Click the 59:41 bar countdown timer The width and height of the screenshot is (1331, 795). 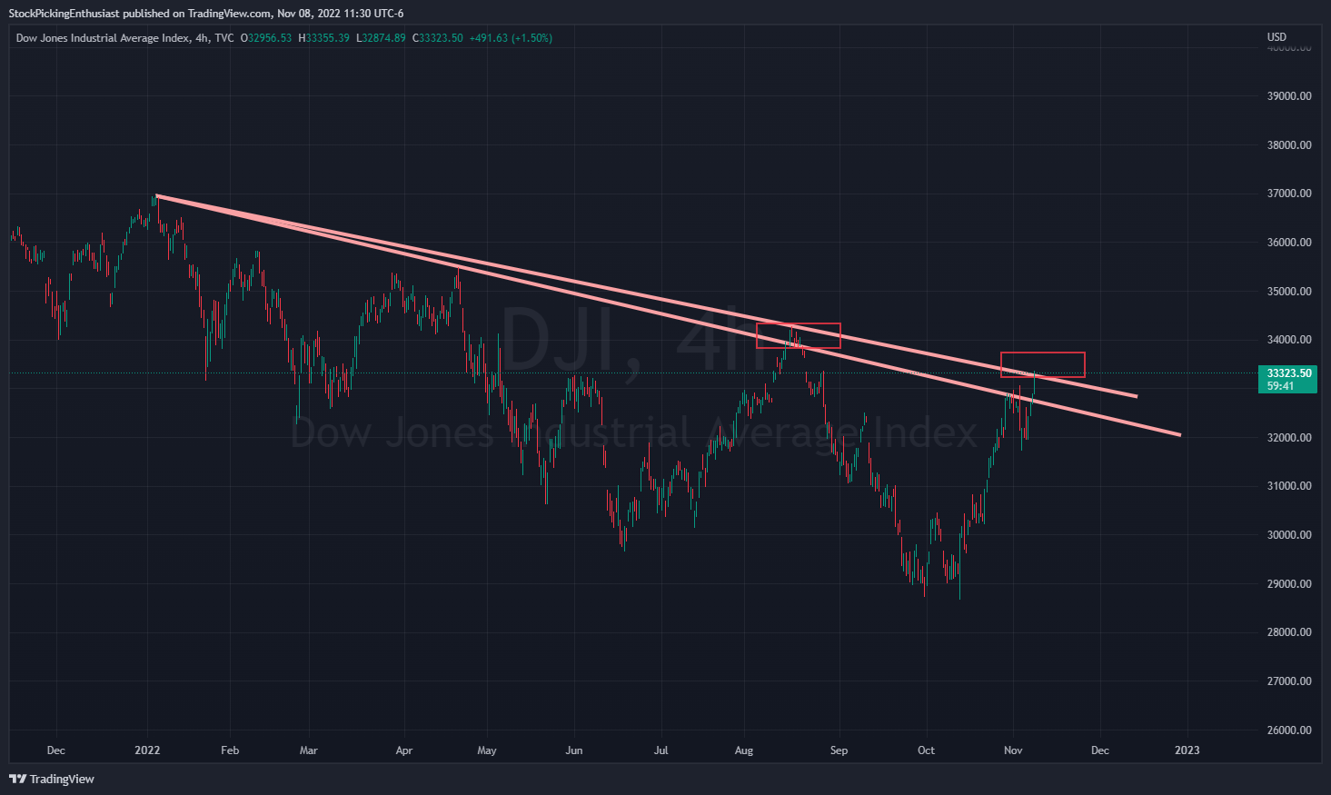1281,386
